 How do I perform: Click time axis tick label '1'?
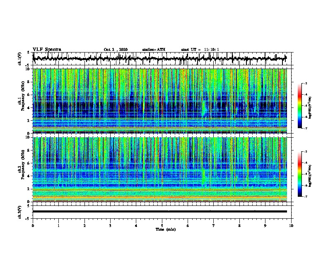coord(58,226)
